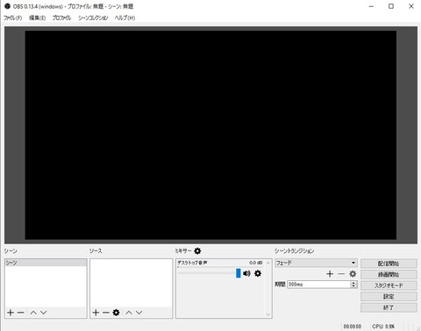The width and height of the screenshot is (421, 331).
Task: Add a scene transition with plus icon
Action: 330,274
